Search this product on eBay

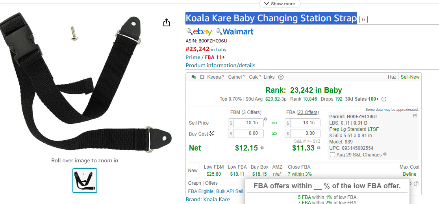[x=199, y=31]
